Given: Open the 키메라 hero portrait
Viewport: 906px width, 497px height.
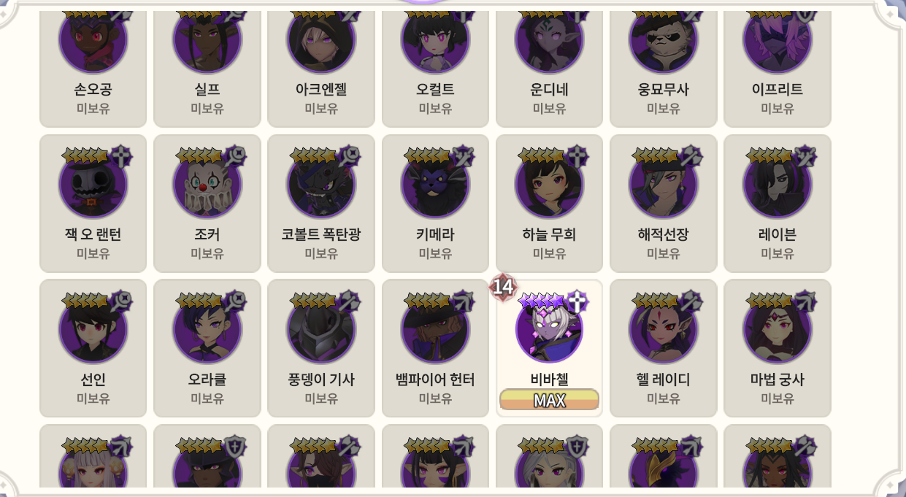Looking at the screenshot, I should (x=435, y=184).
